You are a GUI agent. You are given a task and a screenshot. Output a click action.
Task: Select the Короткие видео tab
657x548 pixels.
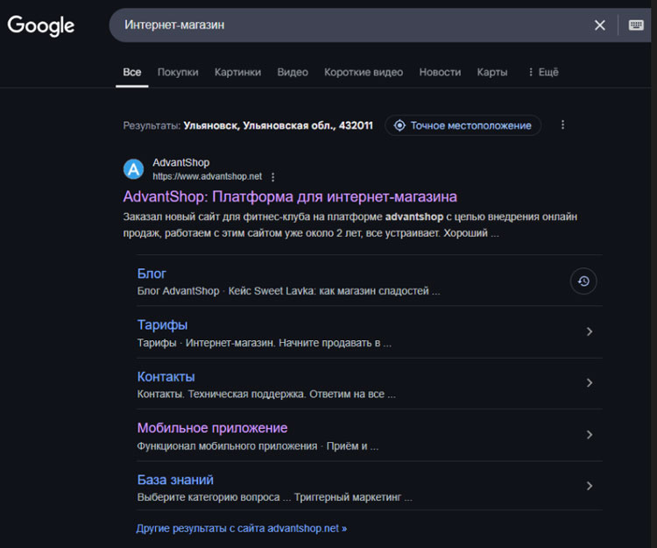point(364,72)
